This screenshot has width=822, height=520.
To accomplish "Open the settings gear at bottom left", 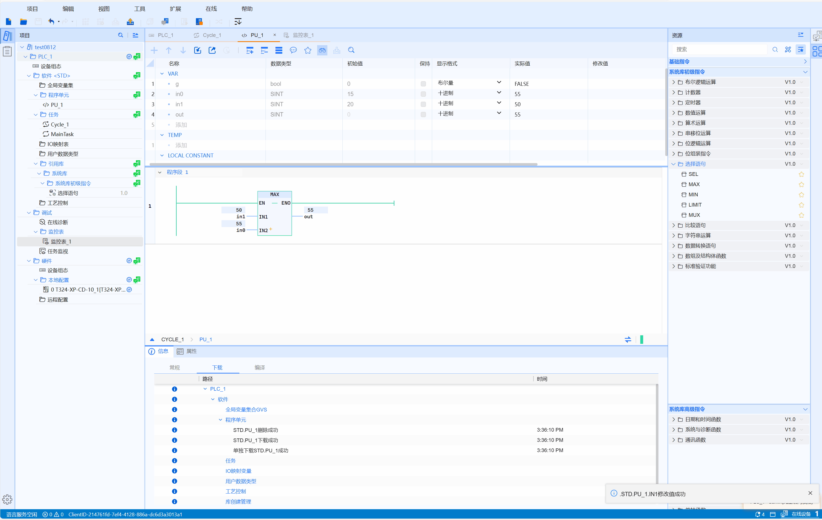I will tap(7, 500).
